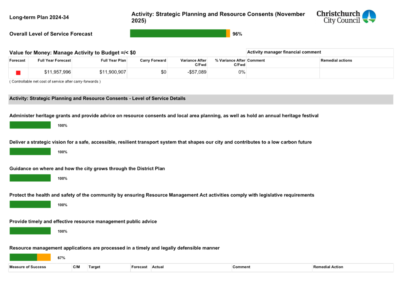Click the orange segment of the 96% bar
This screenshot has width=403, height=285.
pos(228,34)
